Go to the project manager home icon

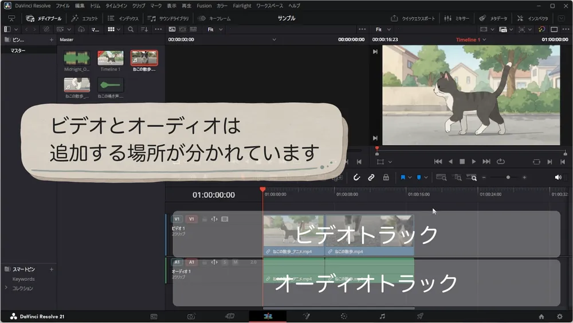point(541,317)
